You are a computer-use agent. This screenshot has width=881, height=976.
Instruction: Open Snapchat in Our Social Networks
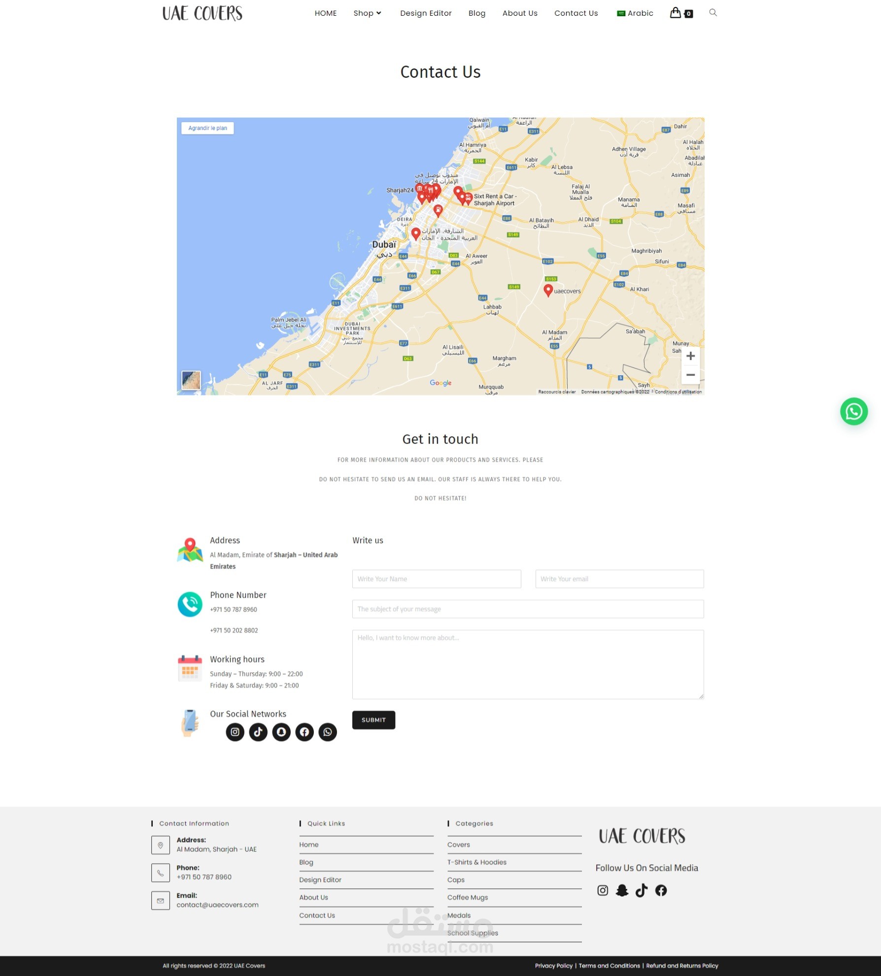[x=281, y=732]
